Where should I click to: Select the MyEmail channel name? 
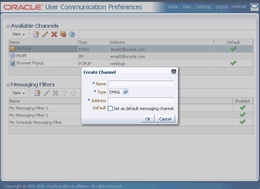coord(24,49)
